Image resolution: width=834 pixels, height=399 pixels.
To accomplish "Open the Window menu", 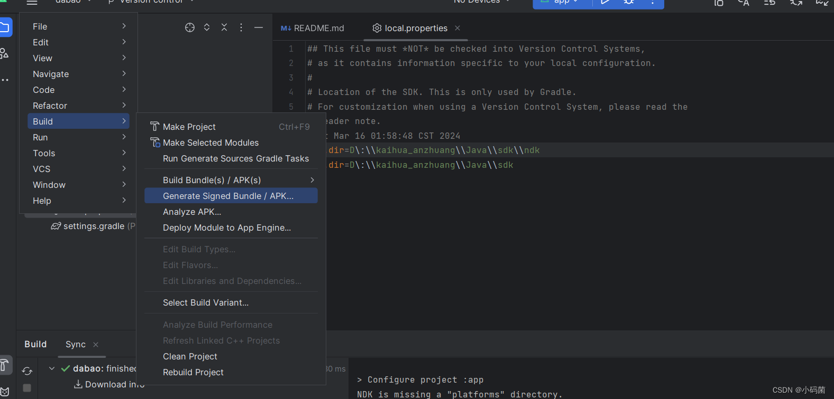I will (78, 185).
